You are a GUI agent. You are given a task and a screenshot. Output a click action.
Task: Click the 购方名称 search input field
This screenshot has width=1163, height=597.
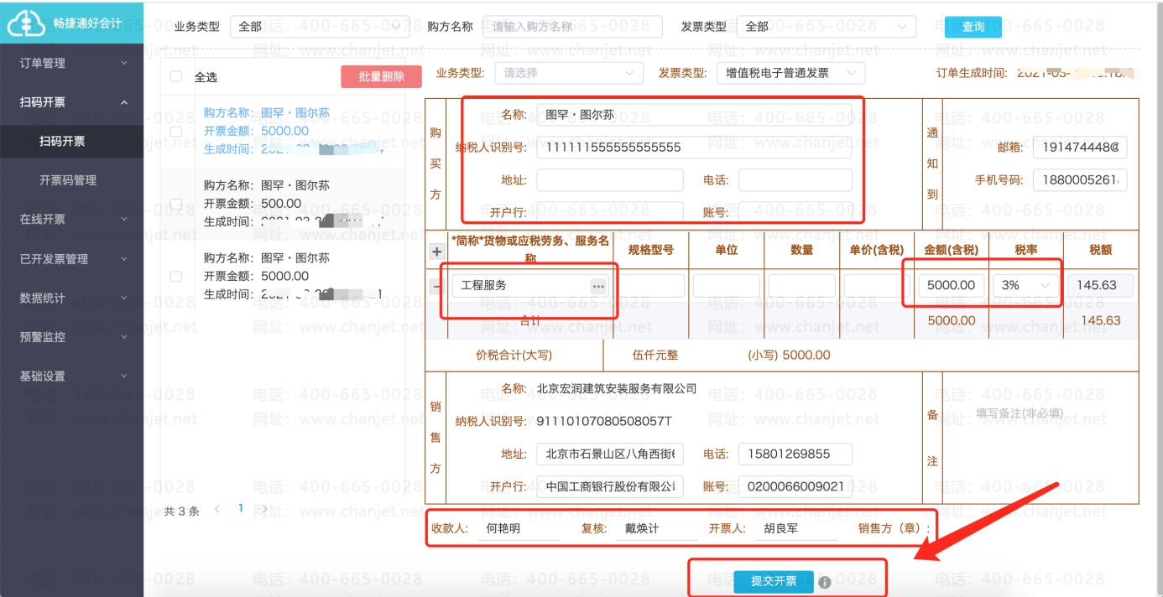pos(571,27)
